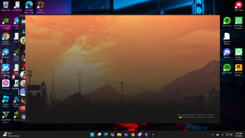The width and height of the screenshot is (245, 138).
Task: Click the microphone icon in the system tray
Action: (x=222, y=135)
